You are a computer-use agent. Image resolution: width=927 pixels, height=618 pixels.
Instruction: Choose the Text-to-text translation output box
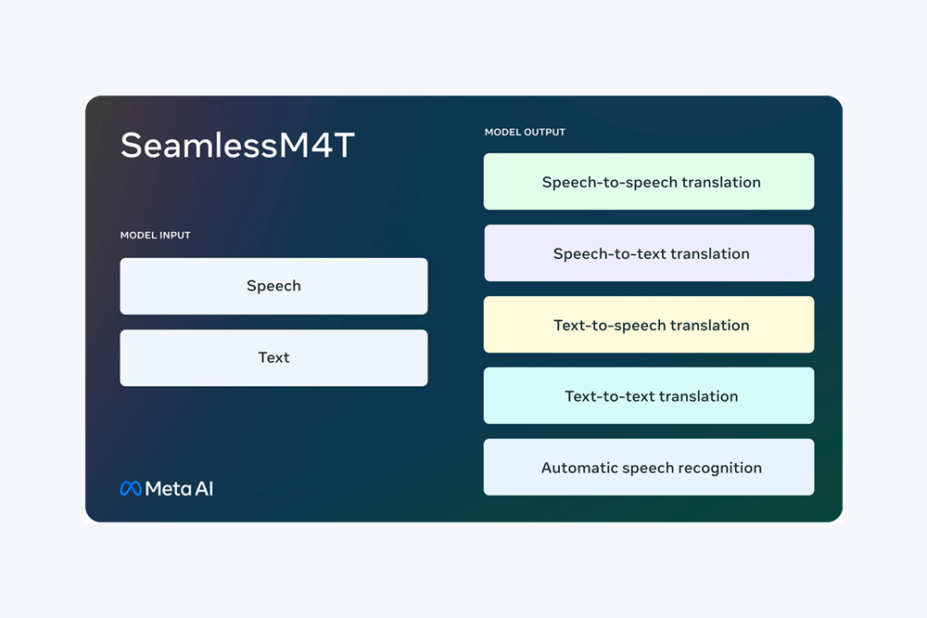point(649,395)
